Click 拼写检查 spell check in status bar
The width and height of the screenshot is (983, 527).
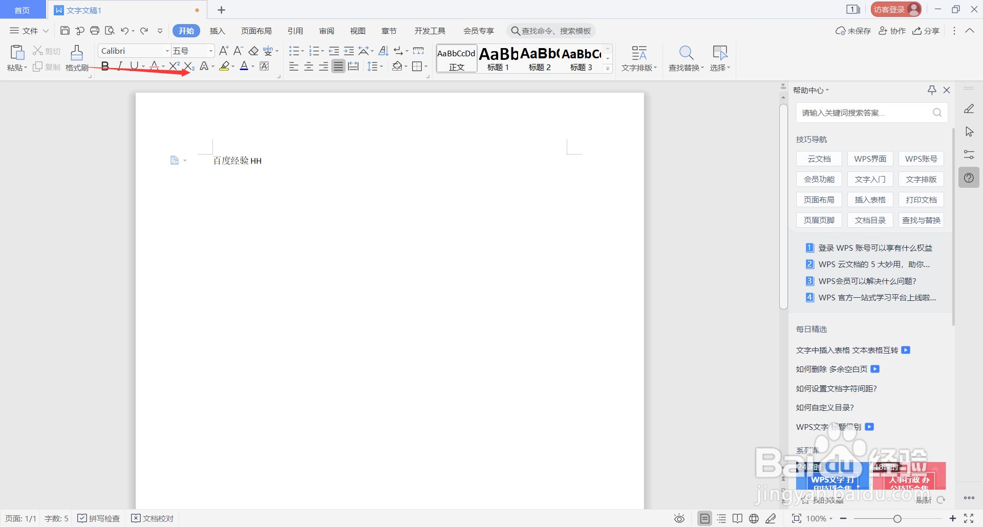99,518
